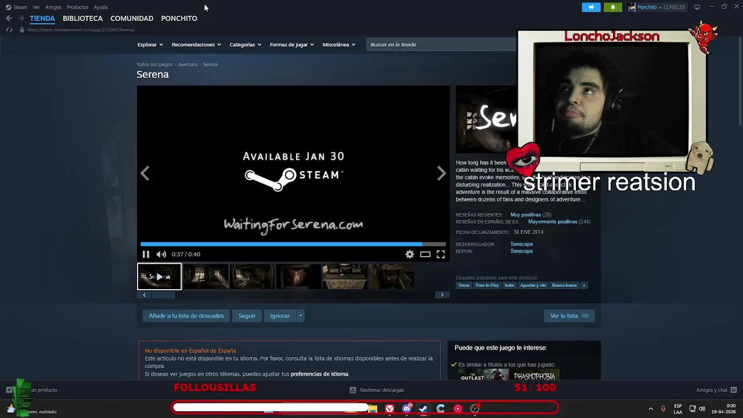Expand the Recomendaciones store menu

tap(196, 45)
